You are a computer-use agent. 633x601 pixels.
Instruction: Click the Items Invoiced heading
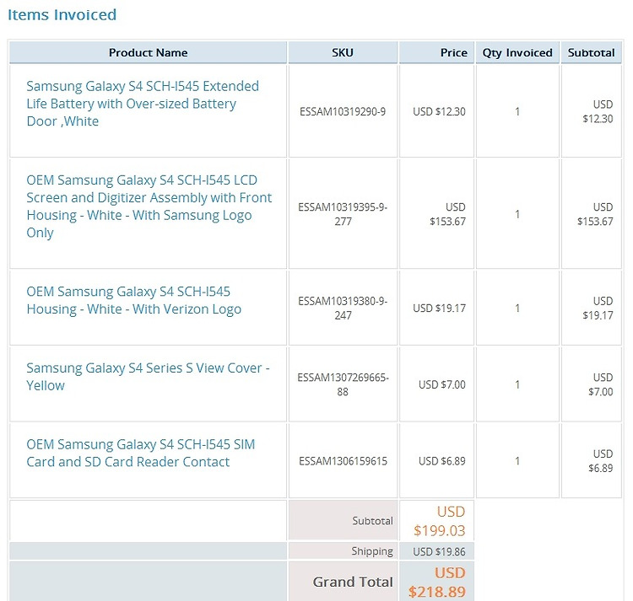coord(62,15)
